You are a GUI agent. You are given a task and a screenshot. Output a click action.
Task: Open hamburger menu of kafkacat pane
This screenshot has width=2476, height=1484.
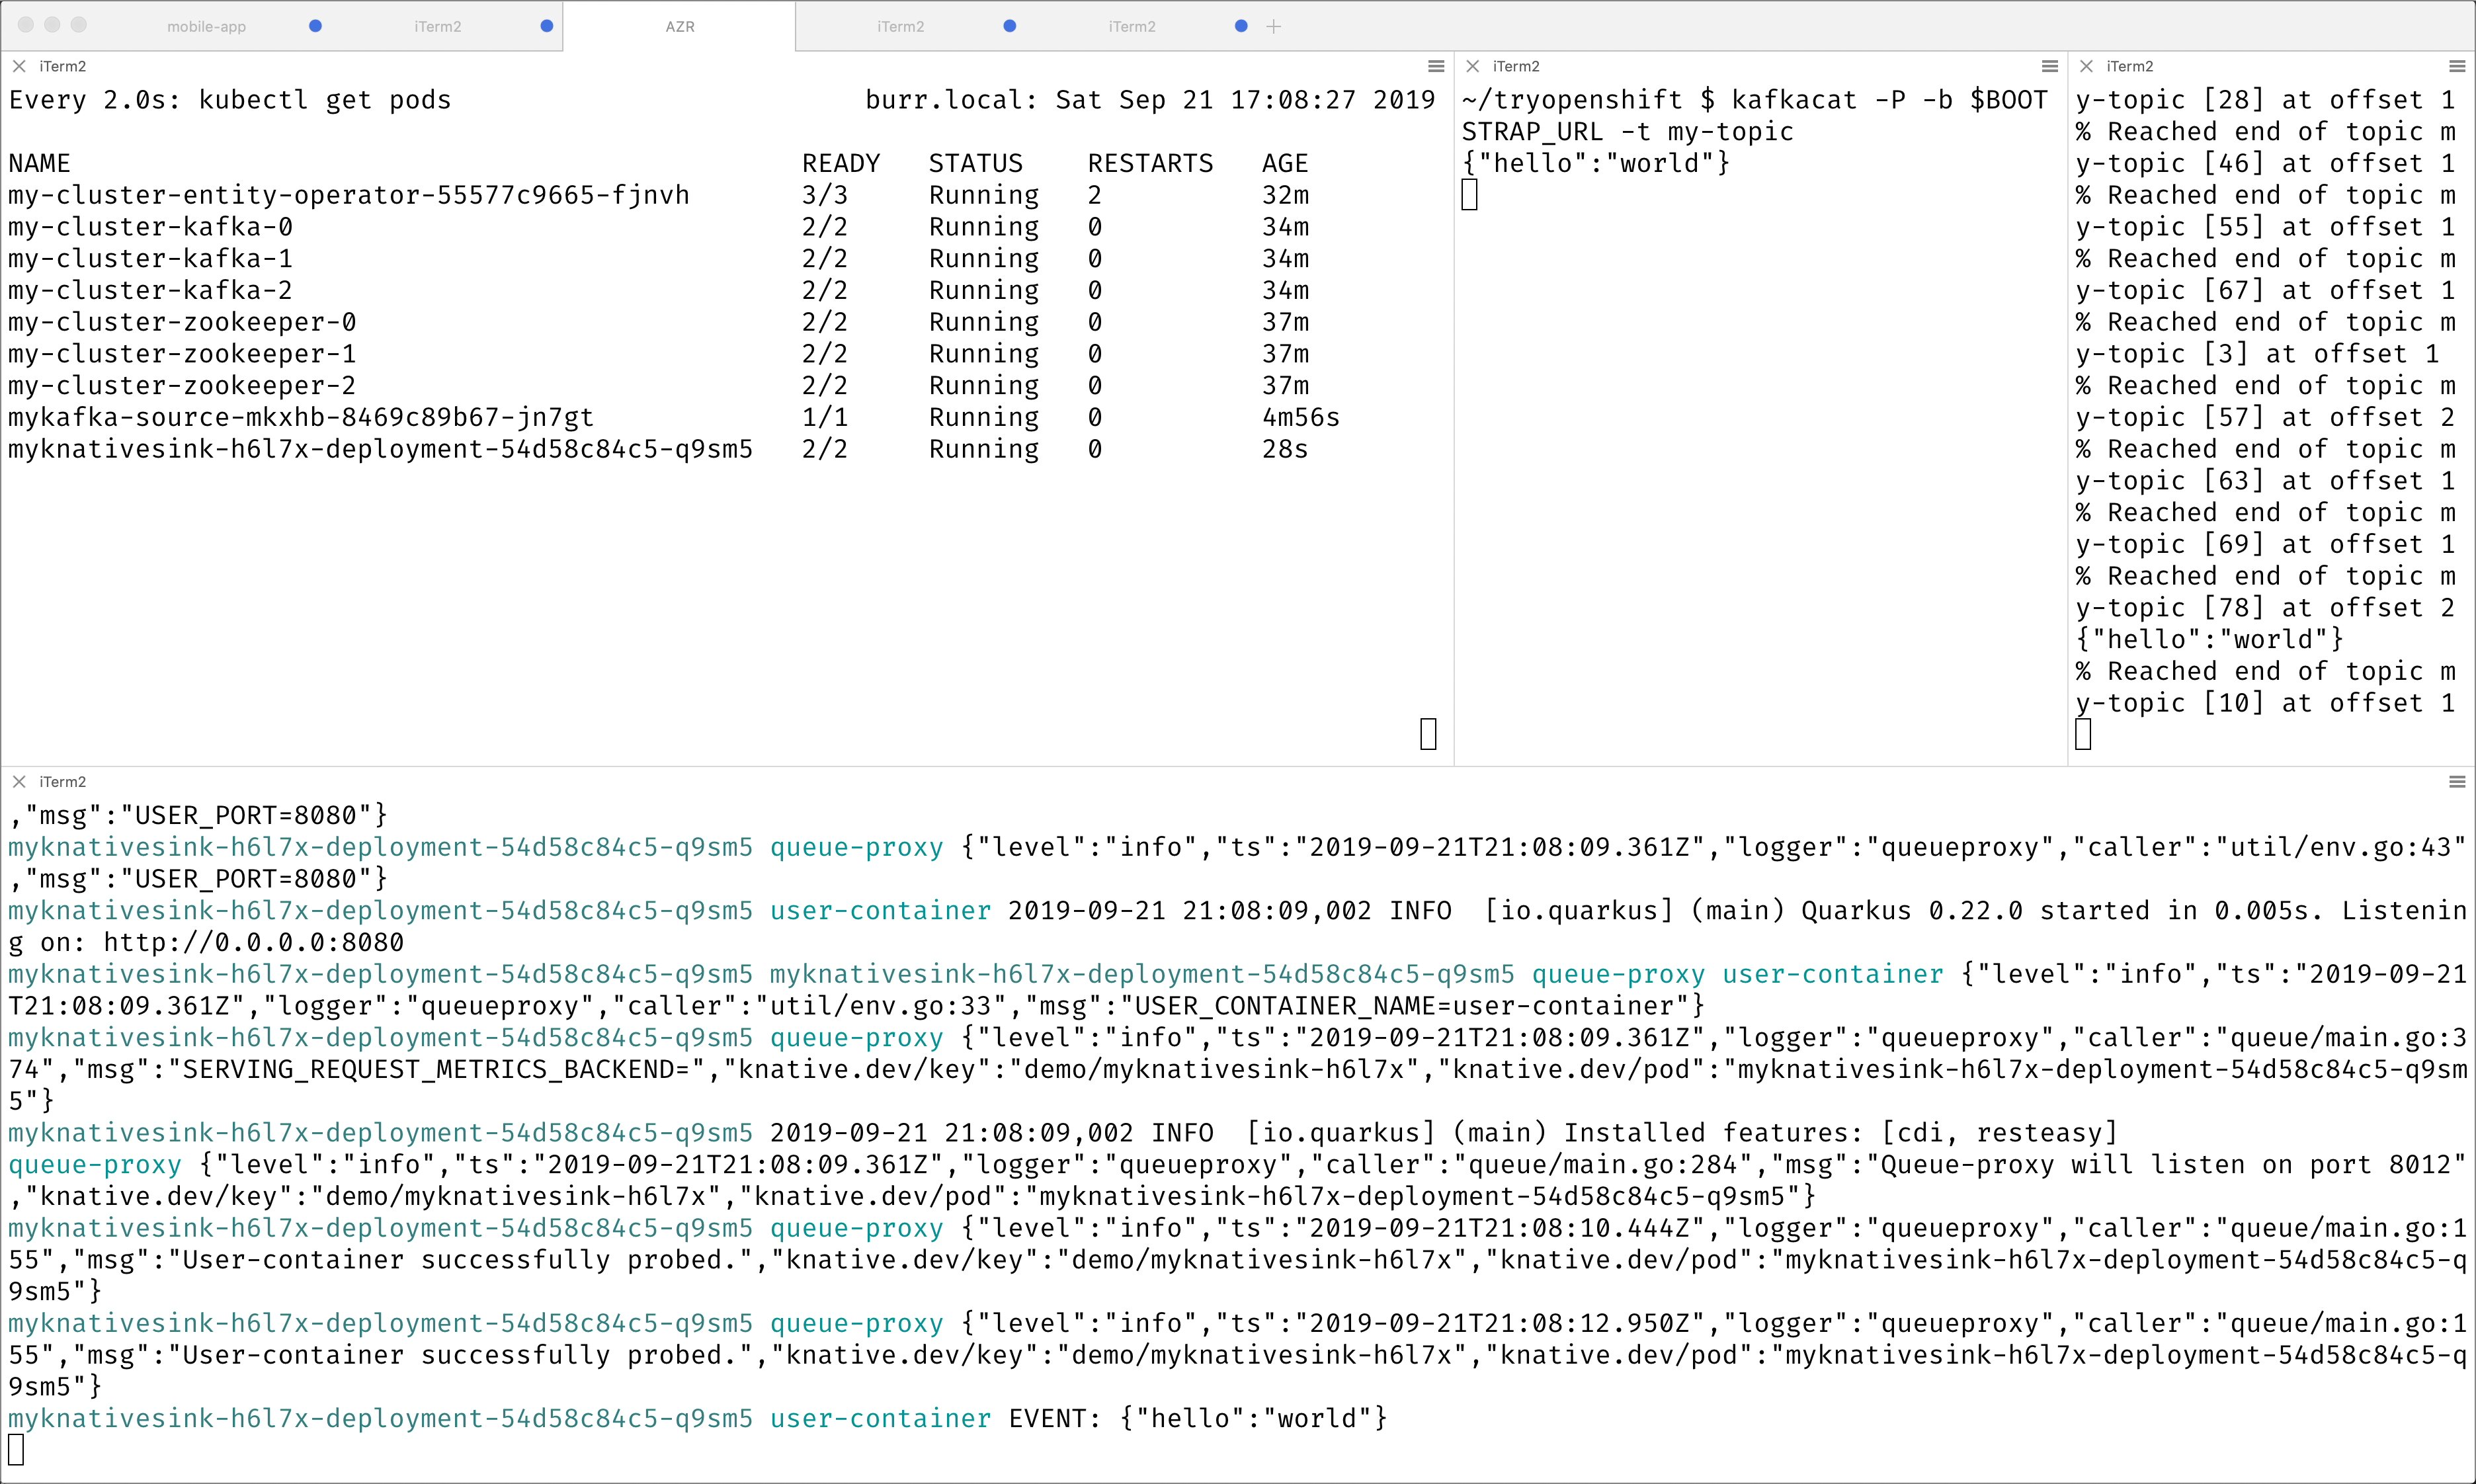point(2050,66)
